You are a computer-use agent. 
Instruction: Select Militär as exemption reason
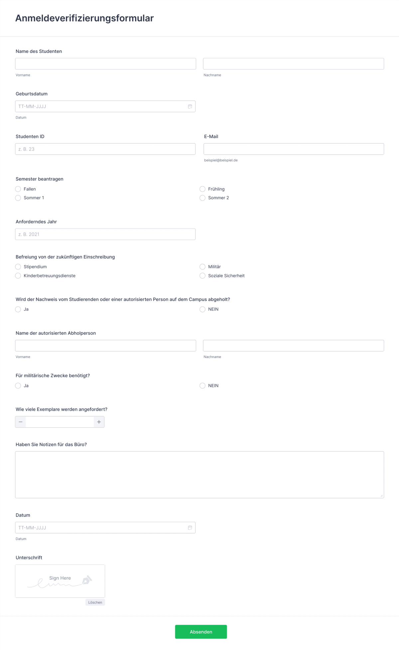(202, 266)
